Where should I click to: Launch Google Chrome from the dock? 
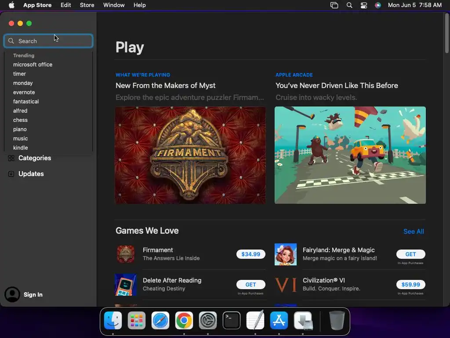[x=184, y=320]
